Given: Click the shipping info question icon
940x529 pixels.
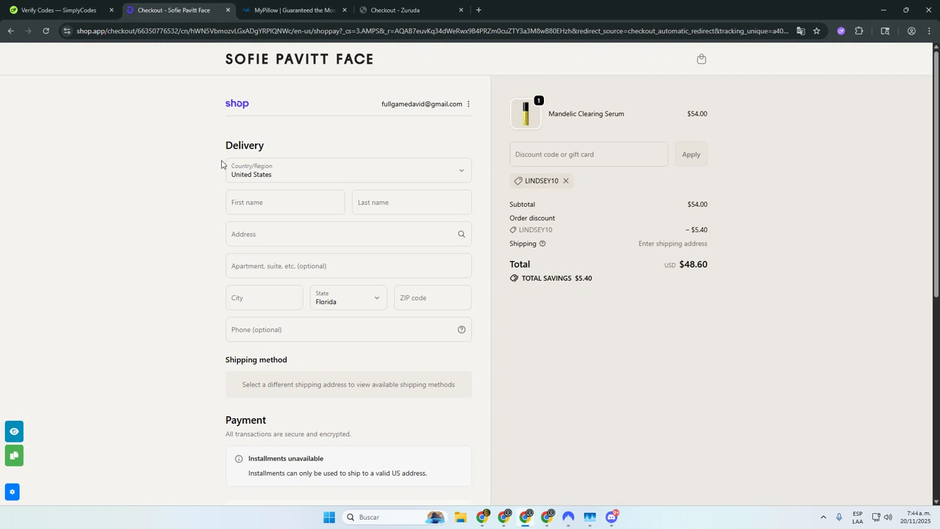Looking at the screenshot, I should pyautogui.click(x=543, y=244).
